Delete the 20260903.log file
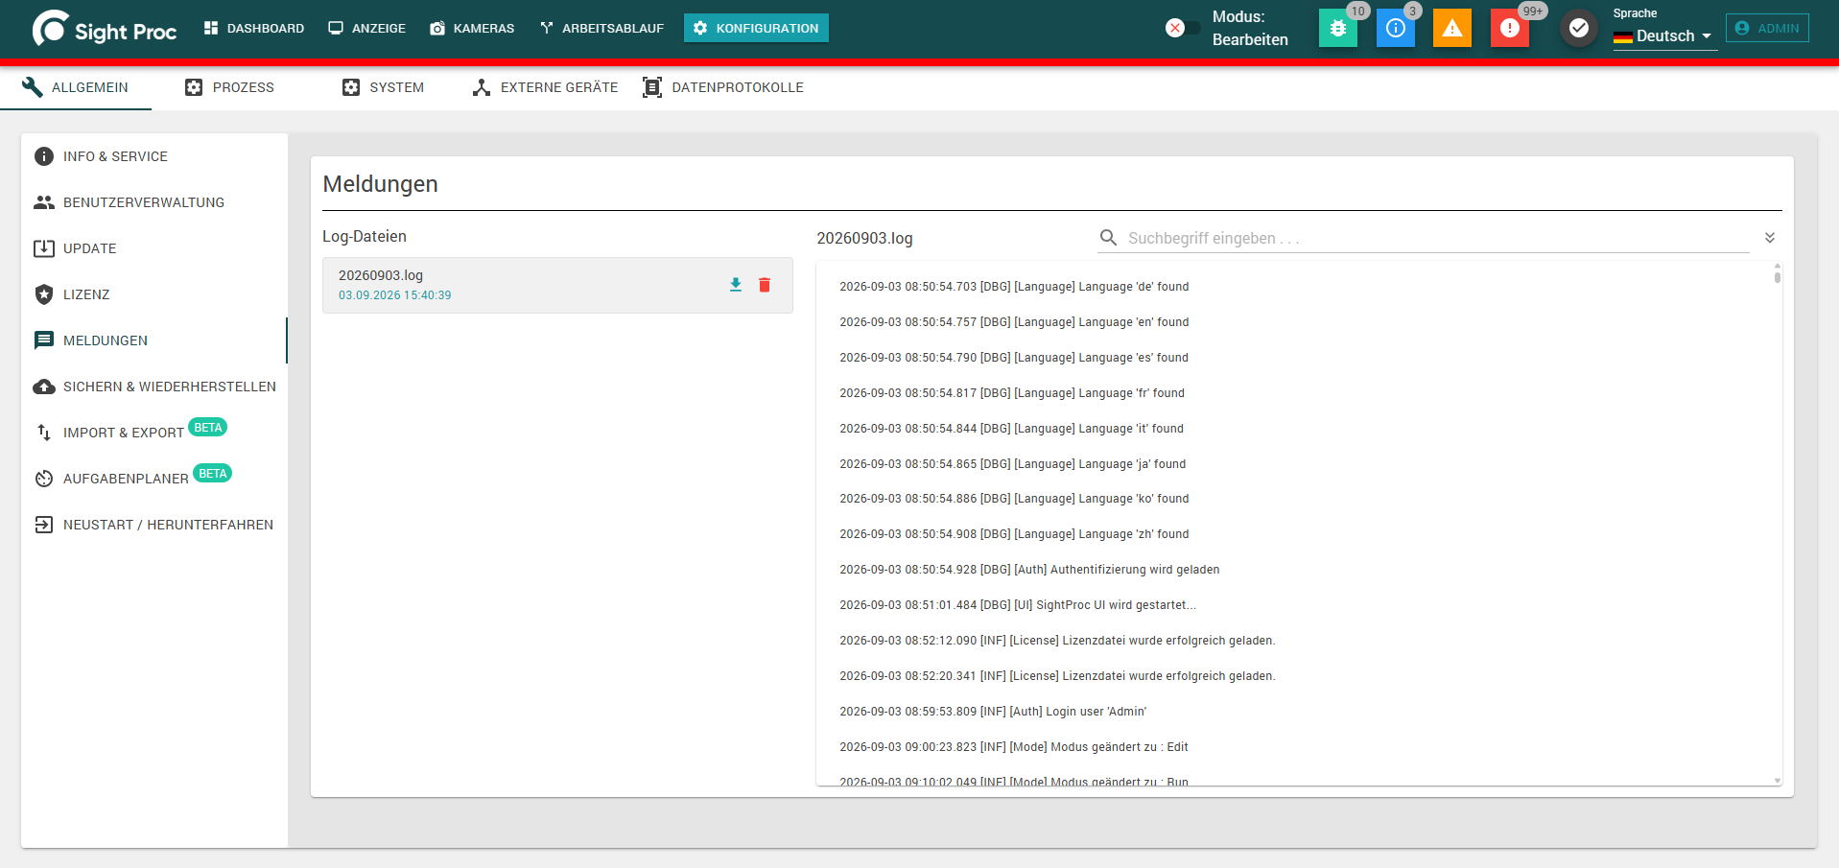The width and height of the screenshot is (1839, 868). pos(765,285)
